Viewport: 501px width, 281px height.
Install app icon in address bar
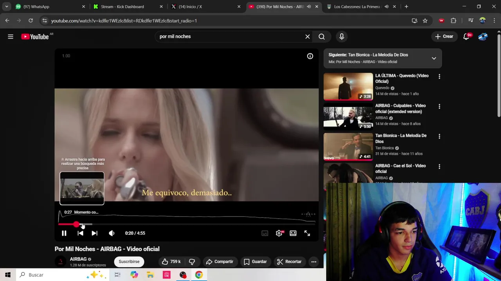pos(414,21)
